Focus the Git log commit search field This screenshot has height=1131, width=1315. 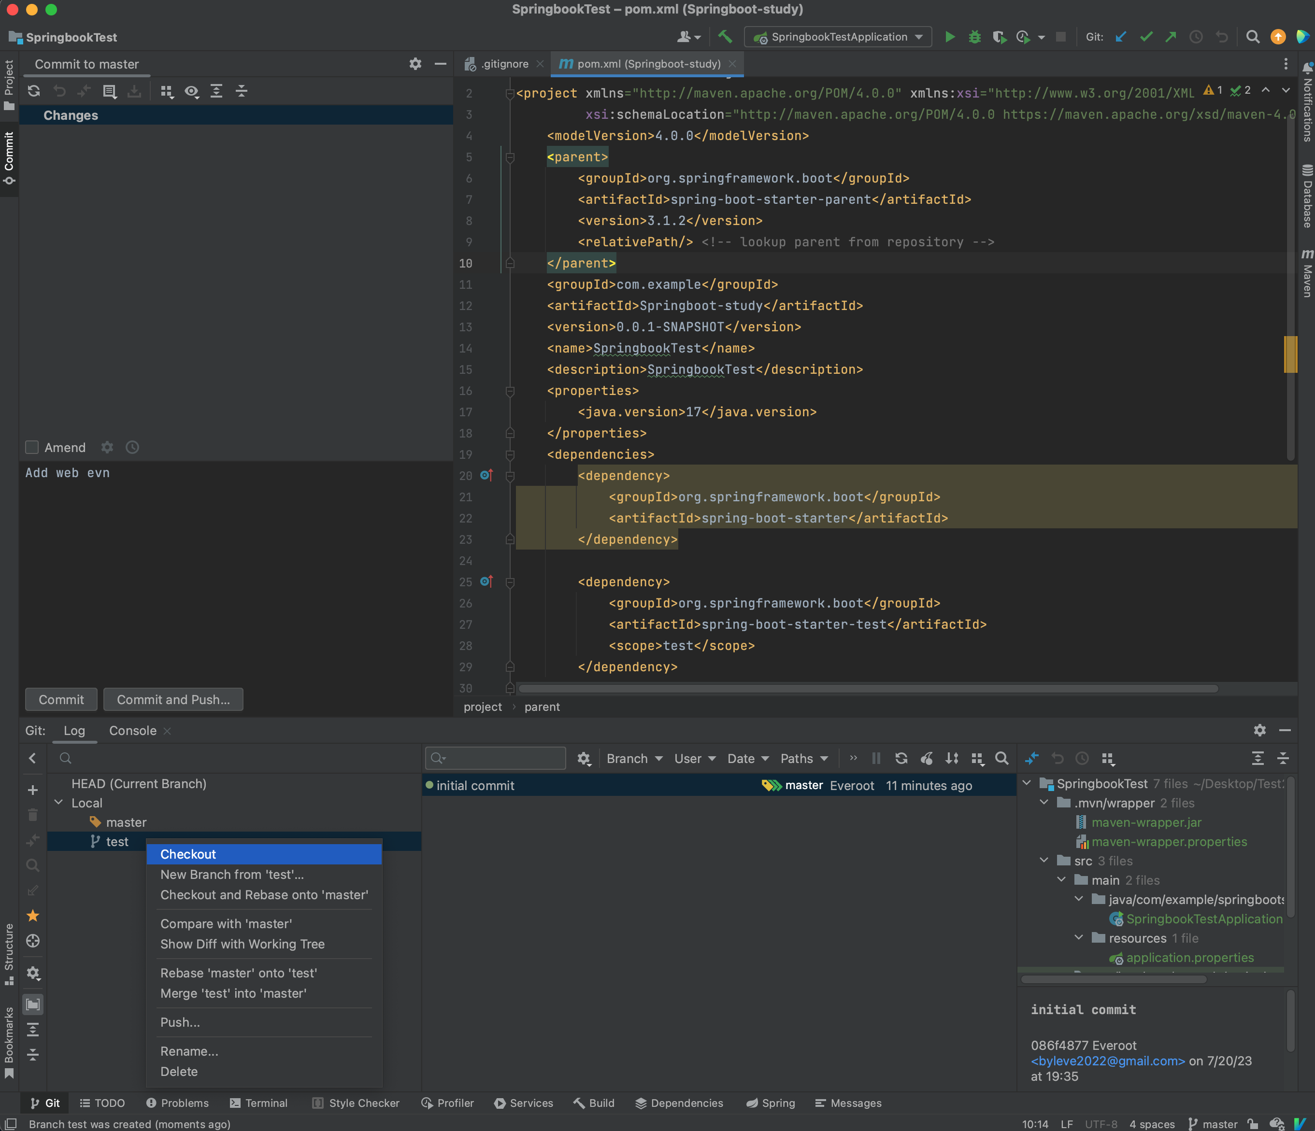(496, 758)
